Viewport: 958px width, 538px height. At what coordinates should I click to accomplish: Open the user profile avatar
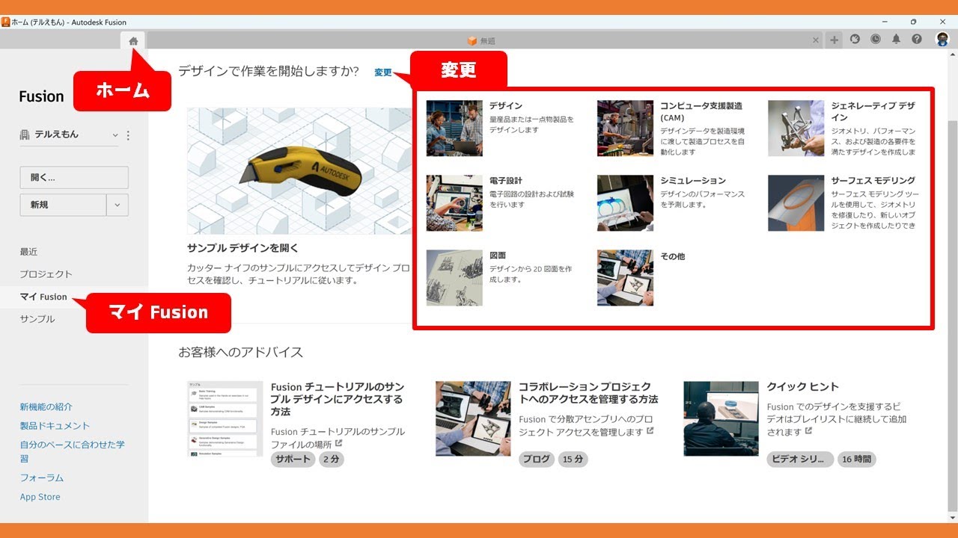942,40
